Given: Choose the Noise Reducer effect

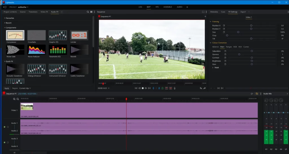Looking at the screenshot, I should coord(36,50).
